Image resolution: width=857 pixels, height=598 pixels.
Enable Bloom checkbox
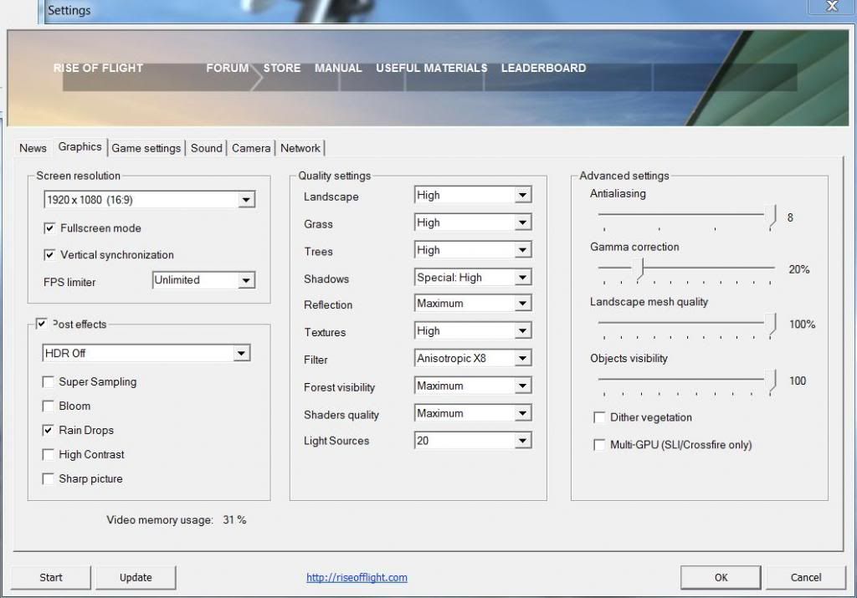point(48,406)
